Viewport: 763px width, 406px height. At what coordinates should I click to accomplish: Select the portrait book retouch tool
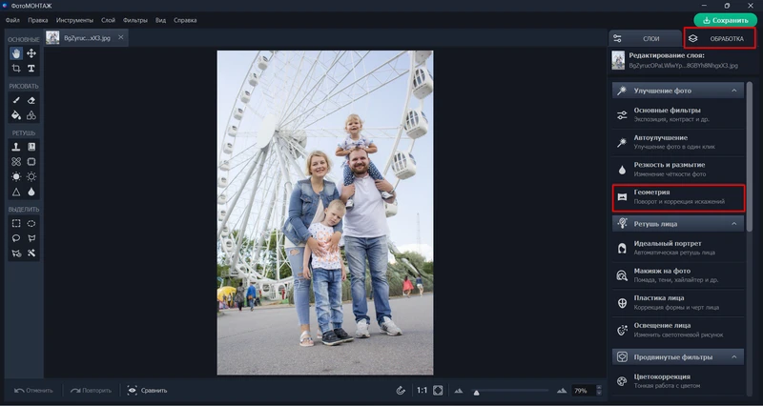tap(31, 147)
